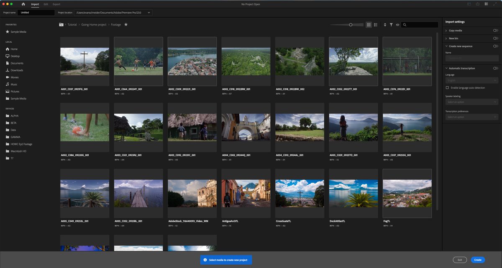Screen dimensions: 502x268
Task: Select the DockAtitlanTL clip thumbnail
Action: [x=353, y=193]
